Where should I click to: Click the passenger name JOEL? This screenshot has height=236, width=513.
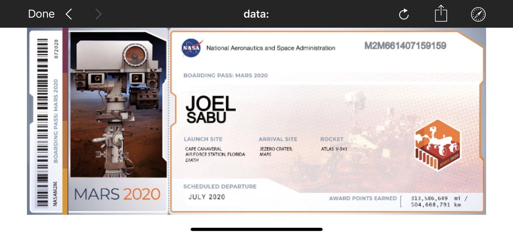click(x=210, y=104)
